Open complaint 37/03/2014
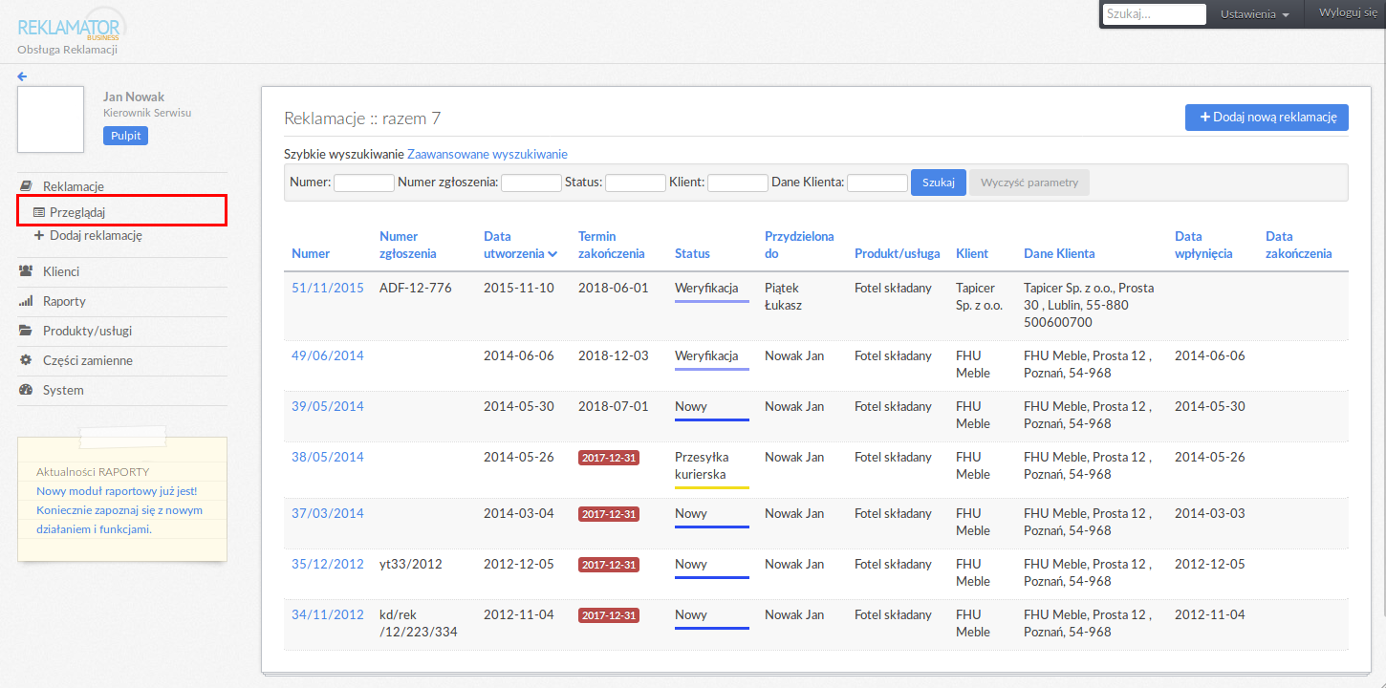The height and width of the screenshot is (688, 1386). click(328, 513)
